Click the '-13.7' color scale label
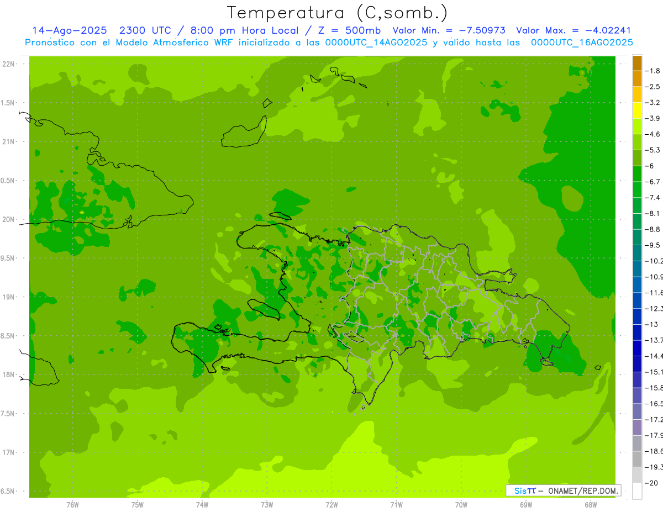The image size is (663, 512). 654,340
